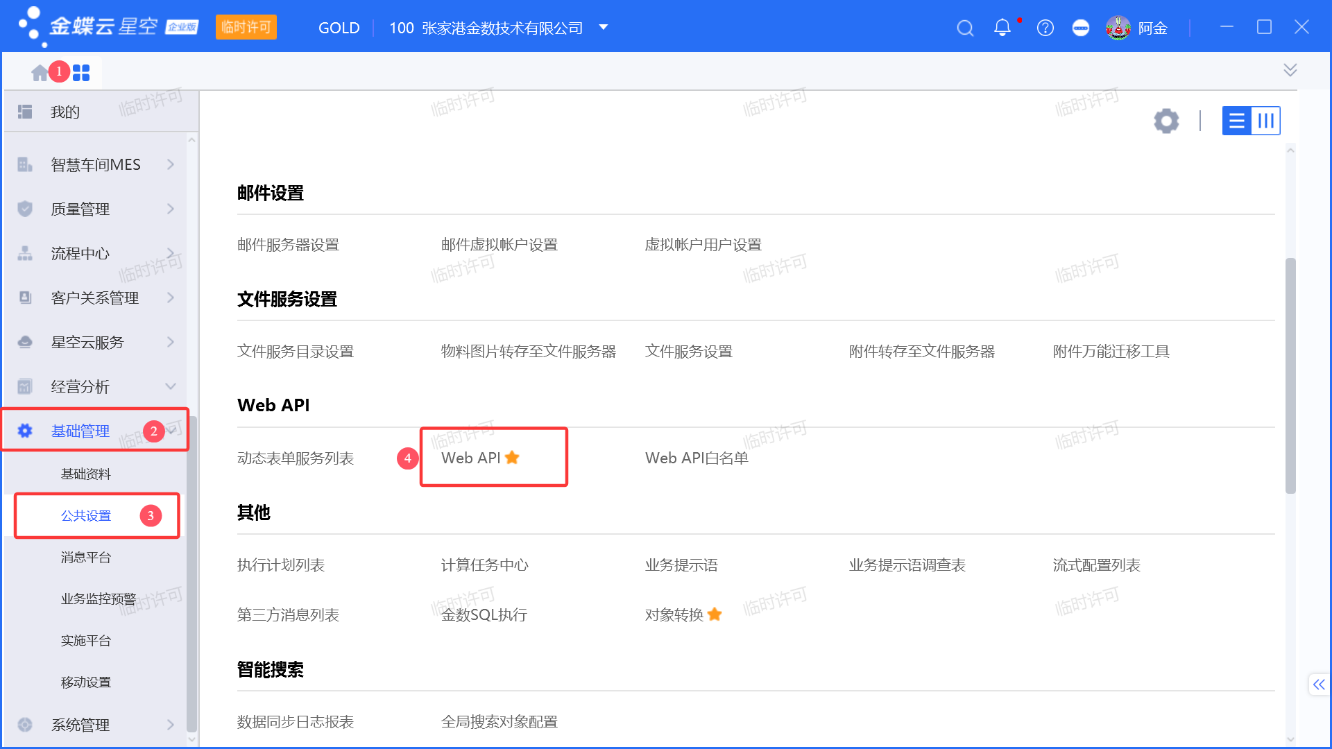Open the all-apps grid icon
1332x749 pixels.
(81, 72)
